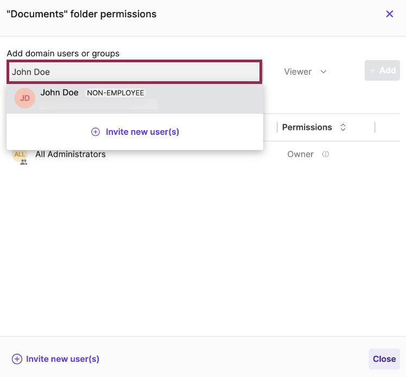Click the group people icon under ALL avatar

point(23,161)
